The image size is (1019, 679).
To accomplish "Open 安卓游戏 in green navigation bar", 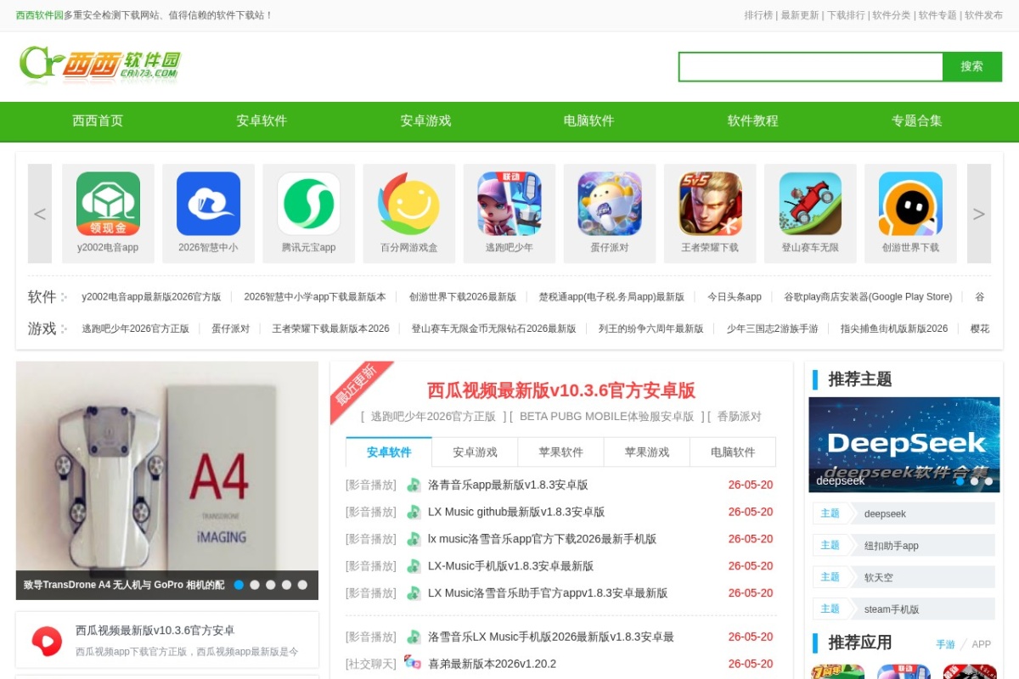I will [425, 121].
